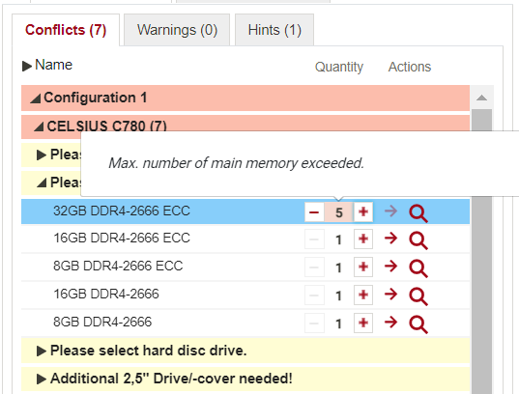519x394 pixels.
Task: Click the quantity field showing 5
Action: [x=338, y=212]
